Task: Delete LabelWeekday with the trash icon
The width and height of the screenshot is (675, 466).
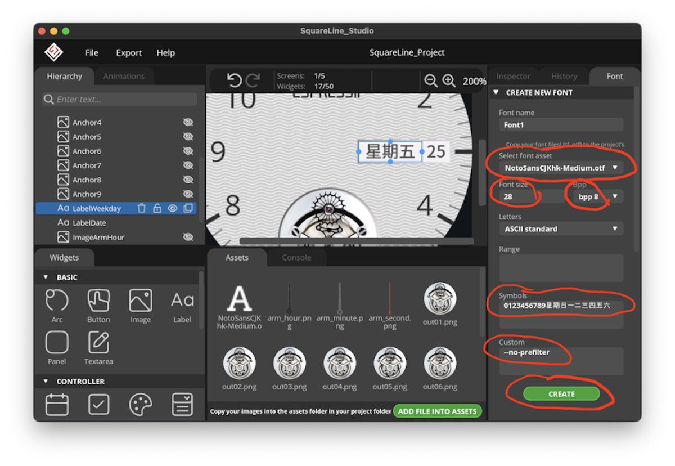Action: pyautogui.click(x=142, y=208)
